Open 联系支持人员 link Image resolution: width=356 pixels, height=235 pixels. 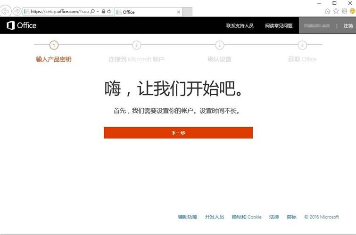240,25
